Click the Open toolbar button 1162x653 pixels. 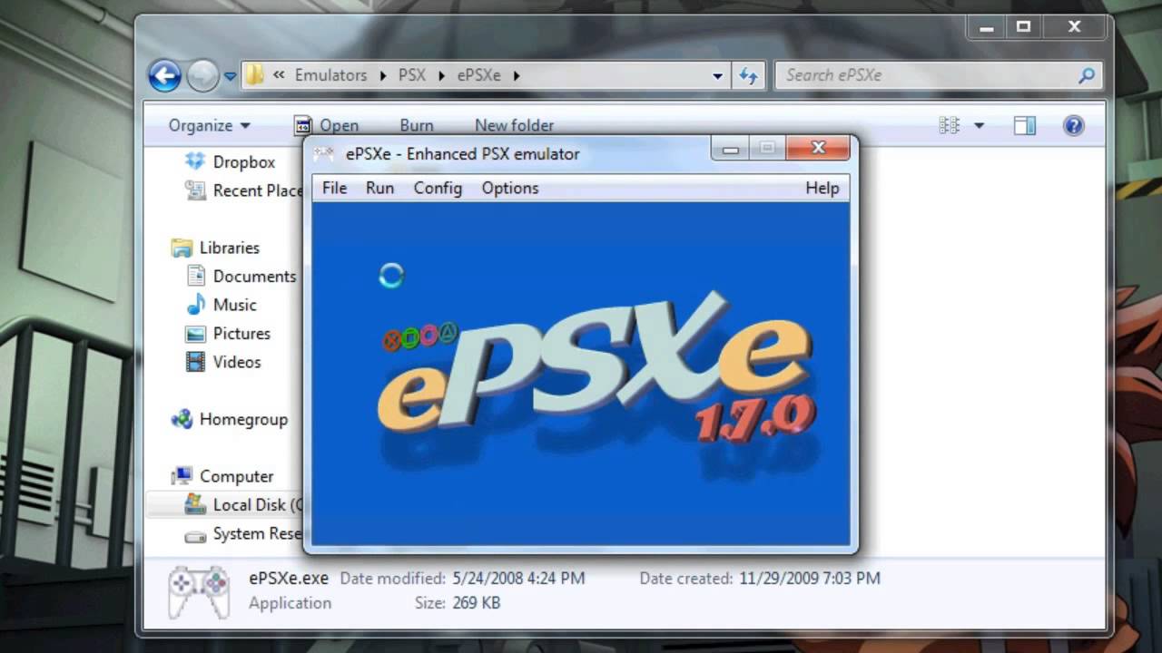tap(326, 125)
